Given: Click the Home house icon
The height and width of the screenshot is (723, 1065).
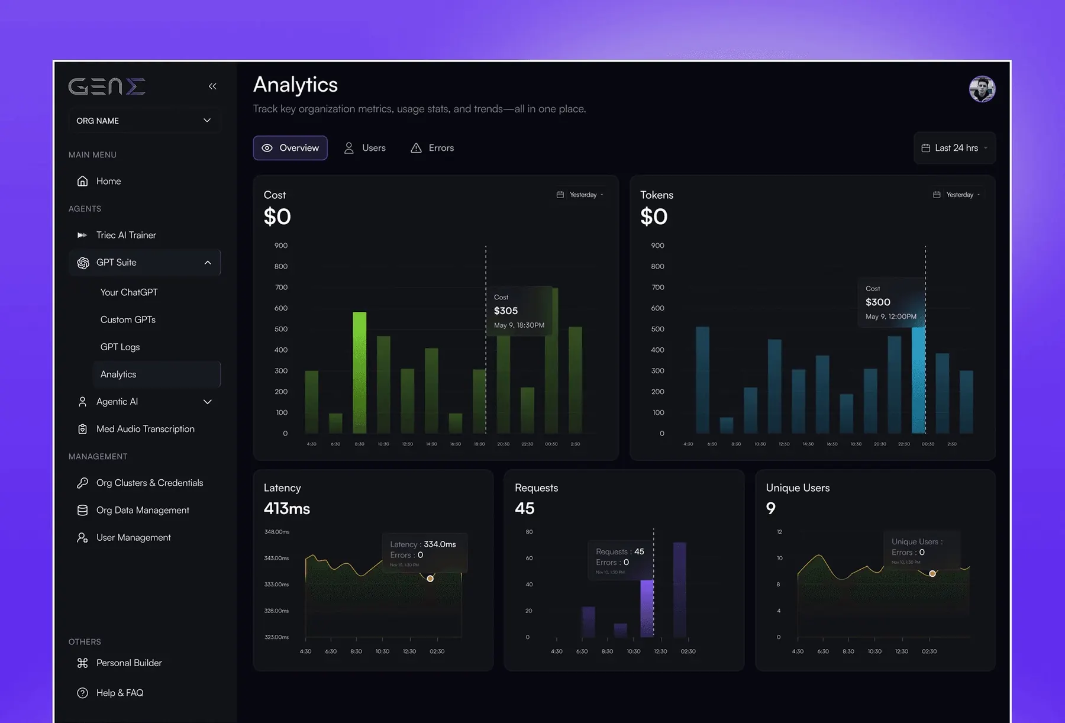Looking at the screenshot, I should pyautogui.click(x=83, y=181).
